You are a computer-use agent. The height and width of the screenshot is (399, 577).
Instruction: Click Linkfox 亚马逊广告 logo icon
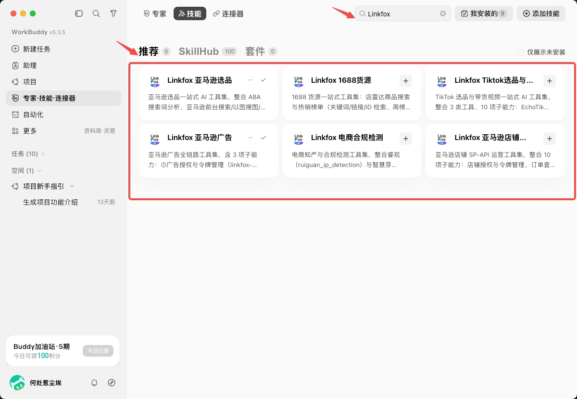click(154, 139)
